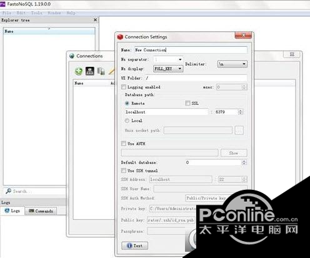Click Name column header in Explorer tree
The height and width of the screenshot is (258, 310).
[x=49, y=31]
